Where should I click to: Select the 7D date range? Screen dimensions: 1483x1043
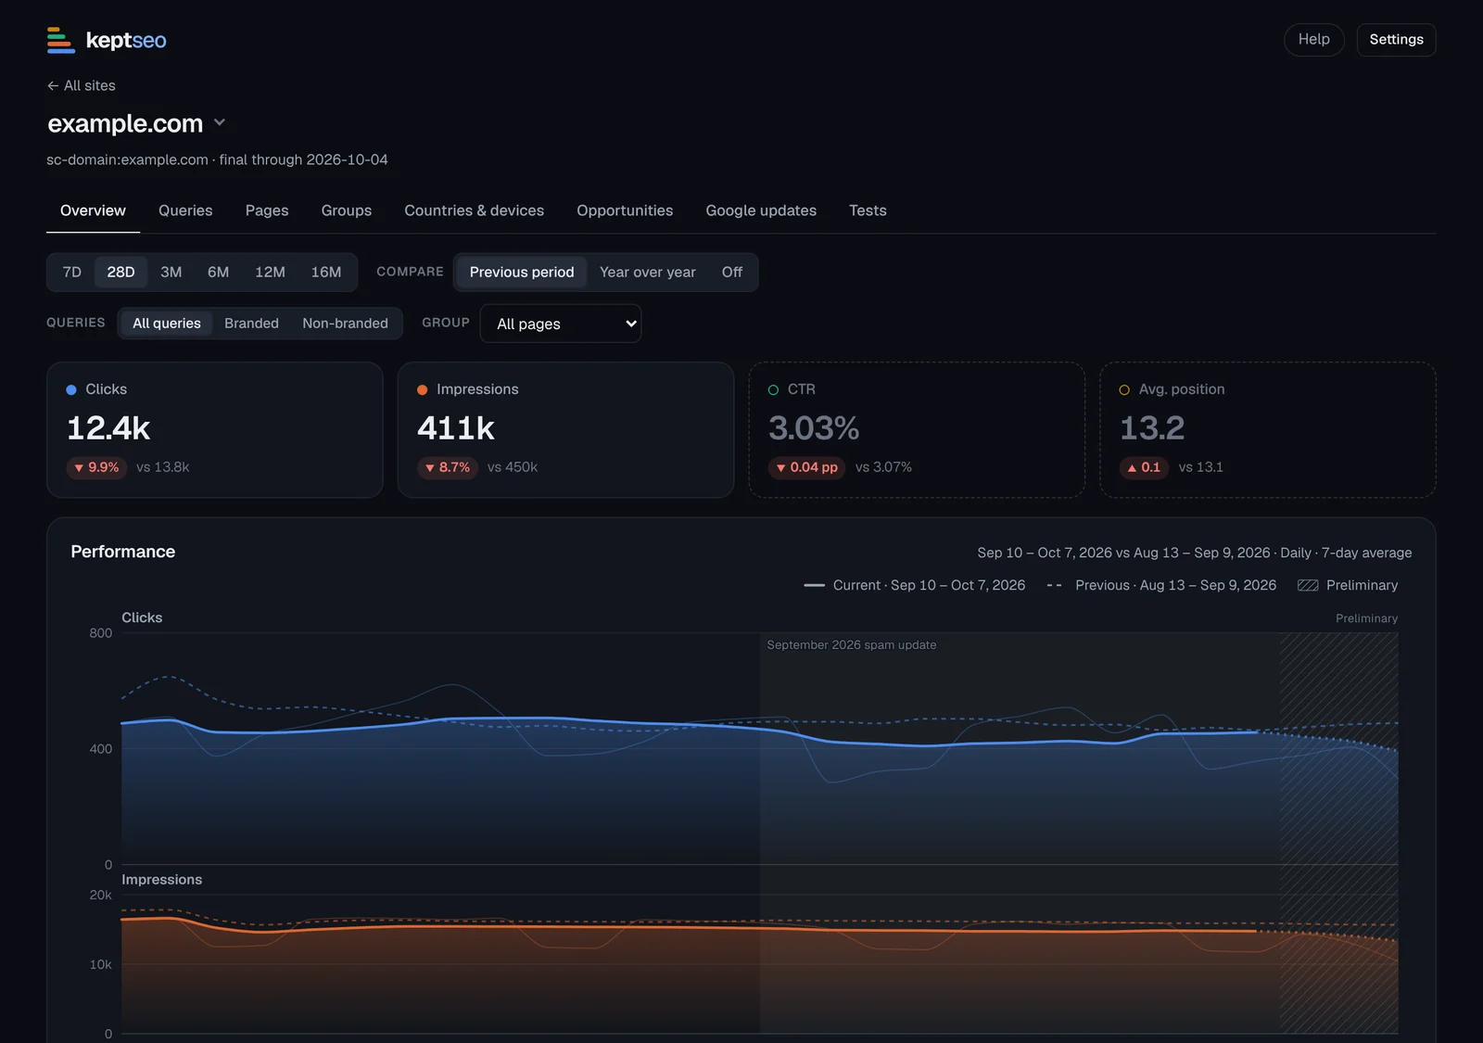coord(72,272)
